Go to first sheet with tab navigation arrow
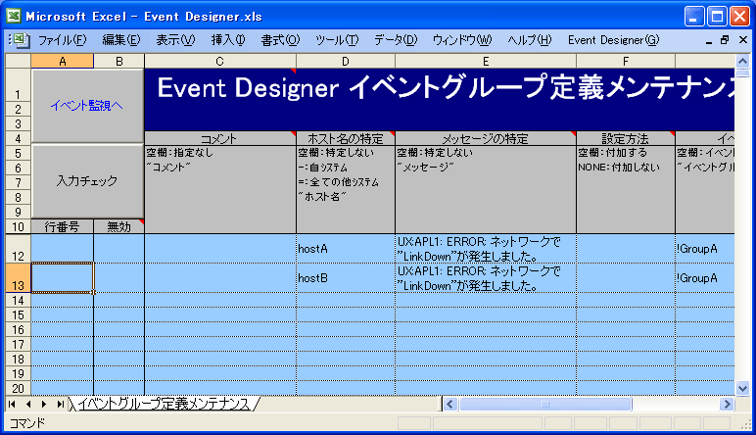The image size is (756, 435). click(12, 404)
